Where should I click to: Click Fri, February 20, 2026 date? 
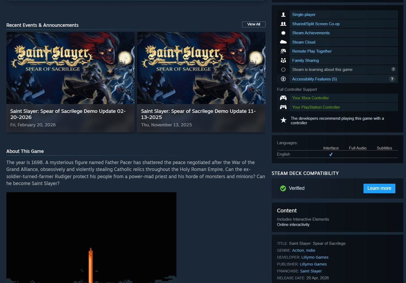pyautogui.click(x=33, y=125)
